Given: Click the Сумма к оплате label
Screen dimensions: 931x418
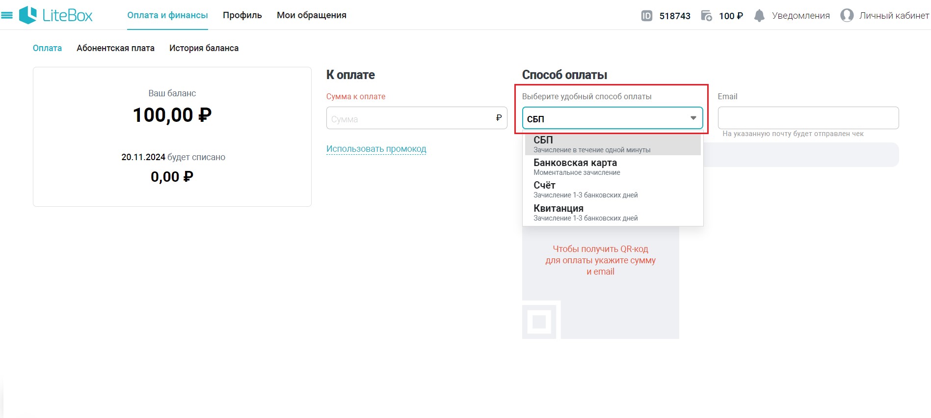Looking at the screenshot, I should point(356,96).
